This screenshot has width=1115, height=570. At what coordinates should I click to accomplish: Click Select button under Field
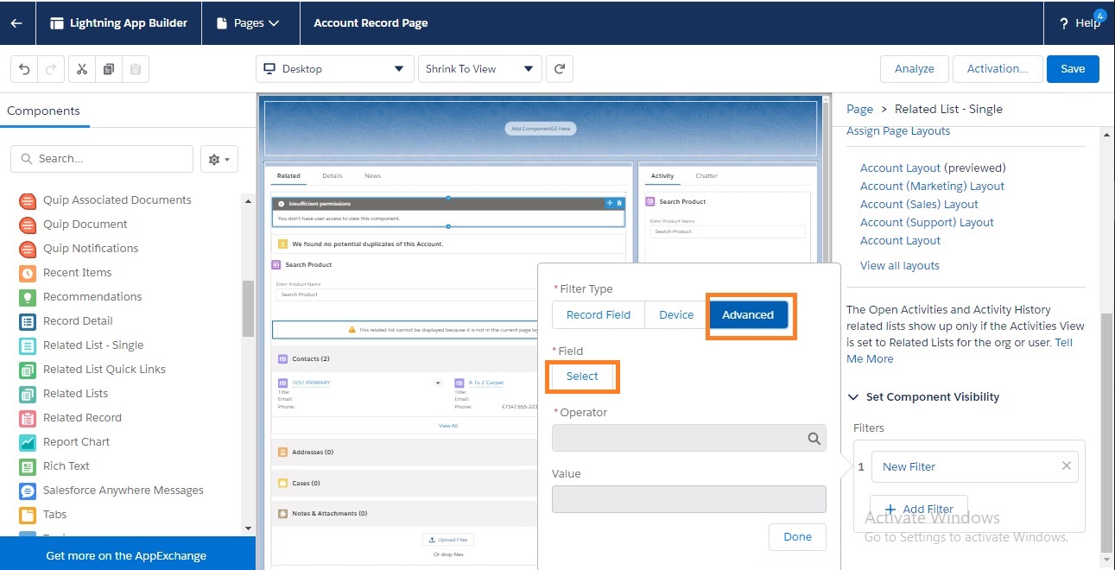pos(582,376)
